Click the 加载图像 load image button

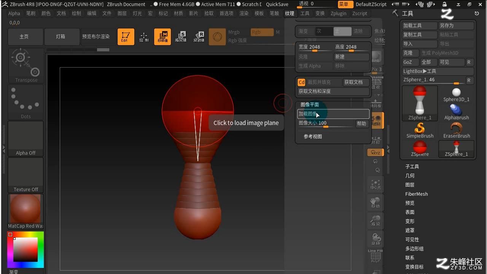333,114
